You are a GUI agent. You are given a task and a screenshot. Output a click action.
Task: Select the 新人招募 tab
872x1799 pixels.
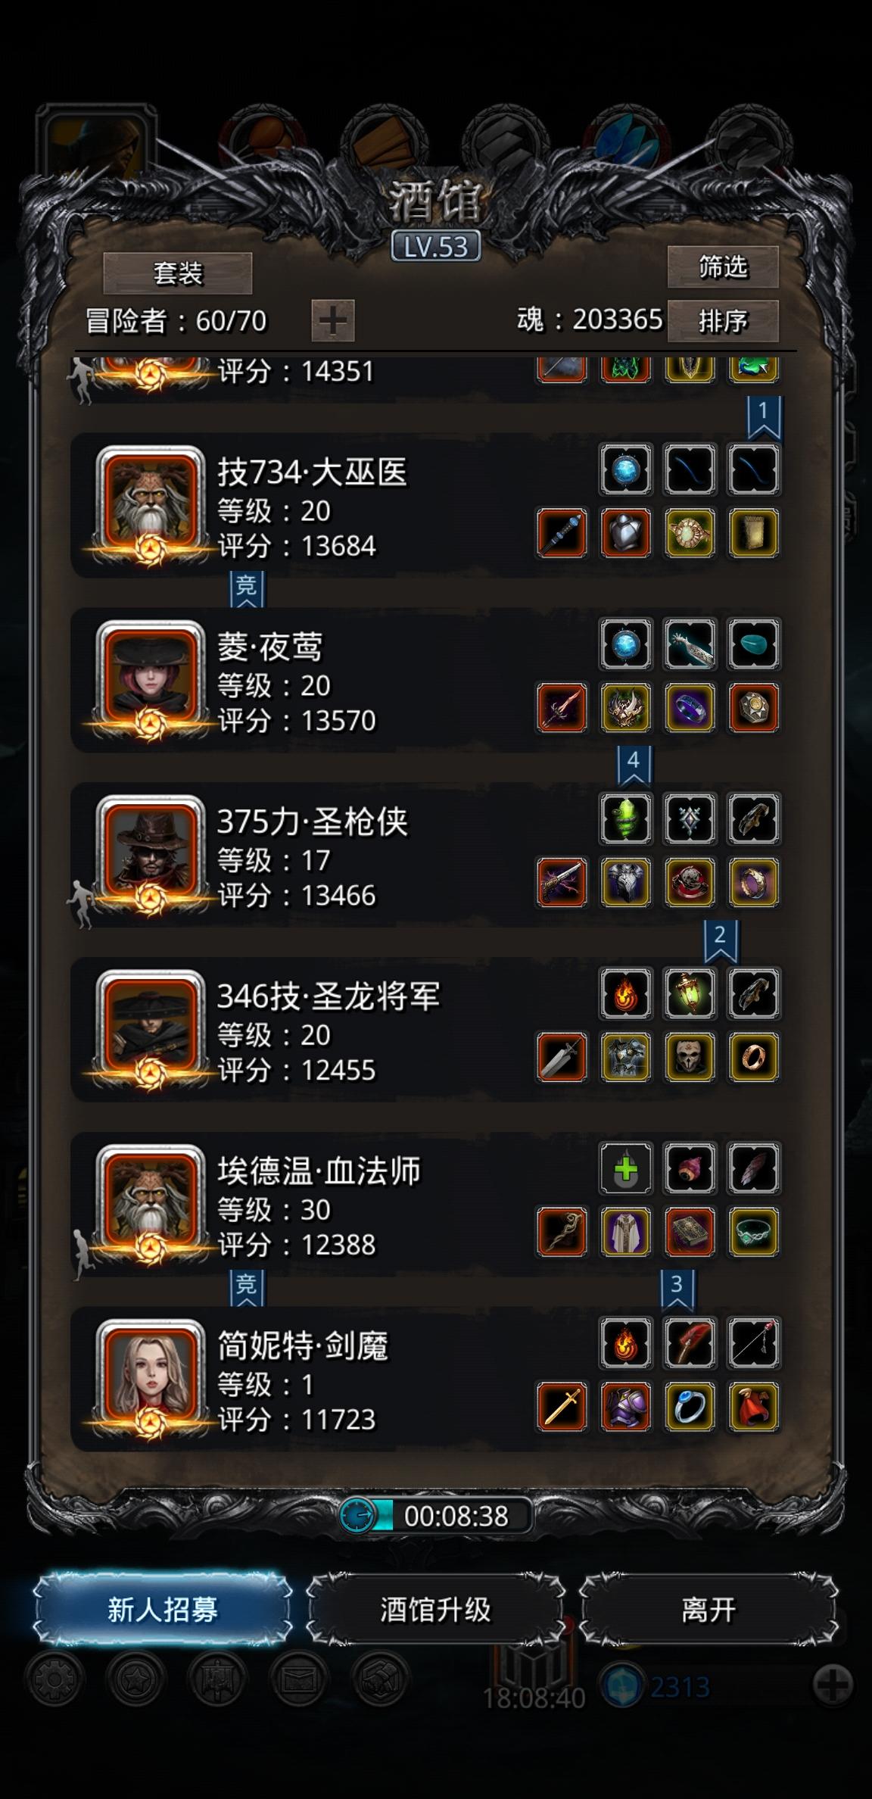(163, 1609)
